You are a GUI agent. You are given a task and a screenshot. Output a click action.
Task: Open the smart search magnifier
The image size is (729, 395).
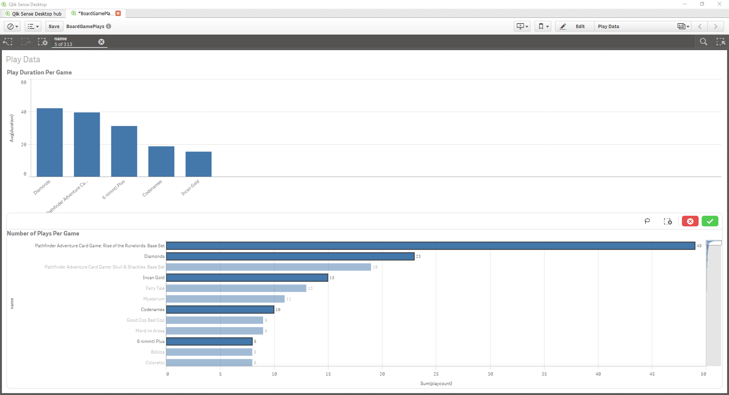(703, 42)
